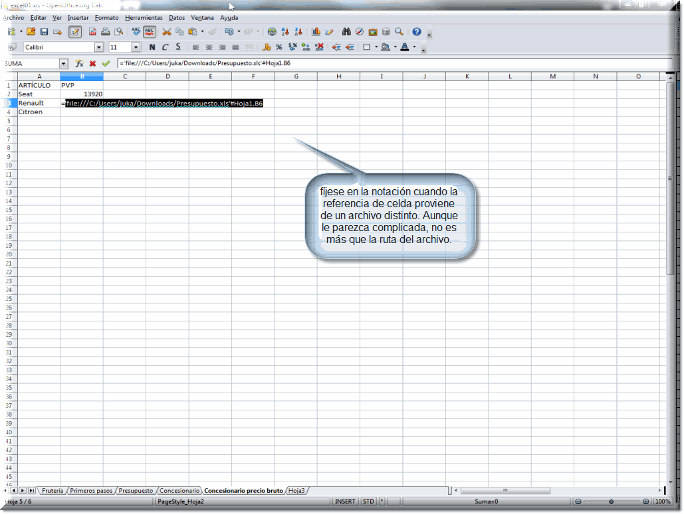Open the Insert Chart icon
Image resolution: width=684 pixels, height=514 pixels.
click(316, 32)
